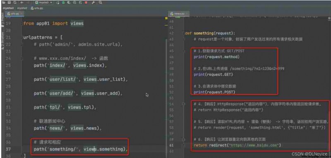The width and height of the screenshot is (331, 158).
Task: Toggle the comment fold marker at line 54
Action: (x=184, y=104)
